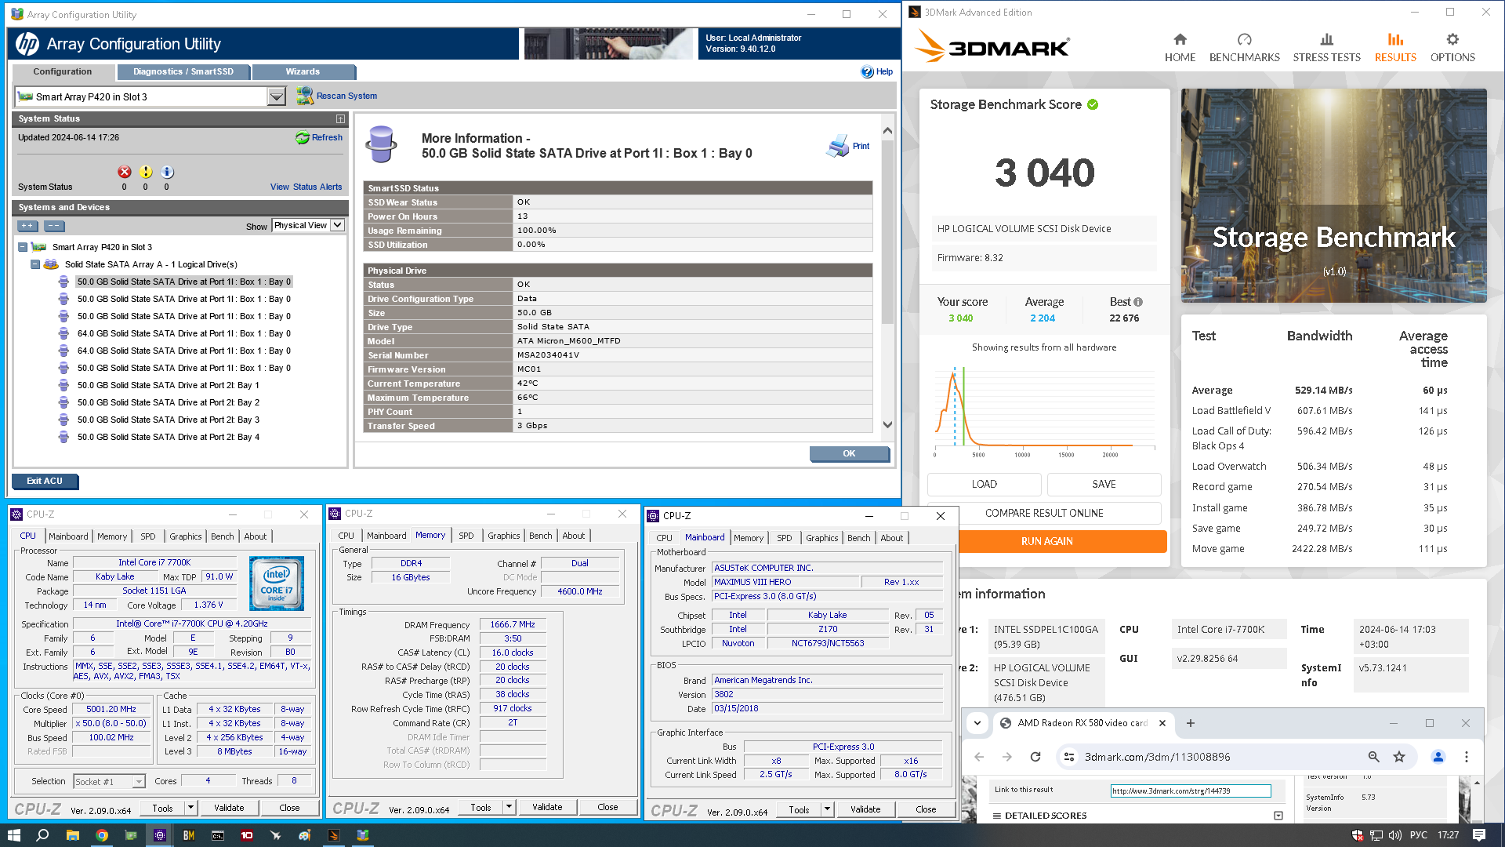Screen dimensions: 1505x847
Task: Click the Refresh icon in System Status
Action: (302, 137)
